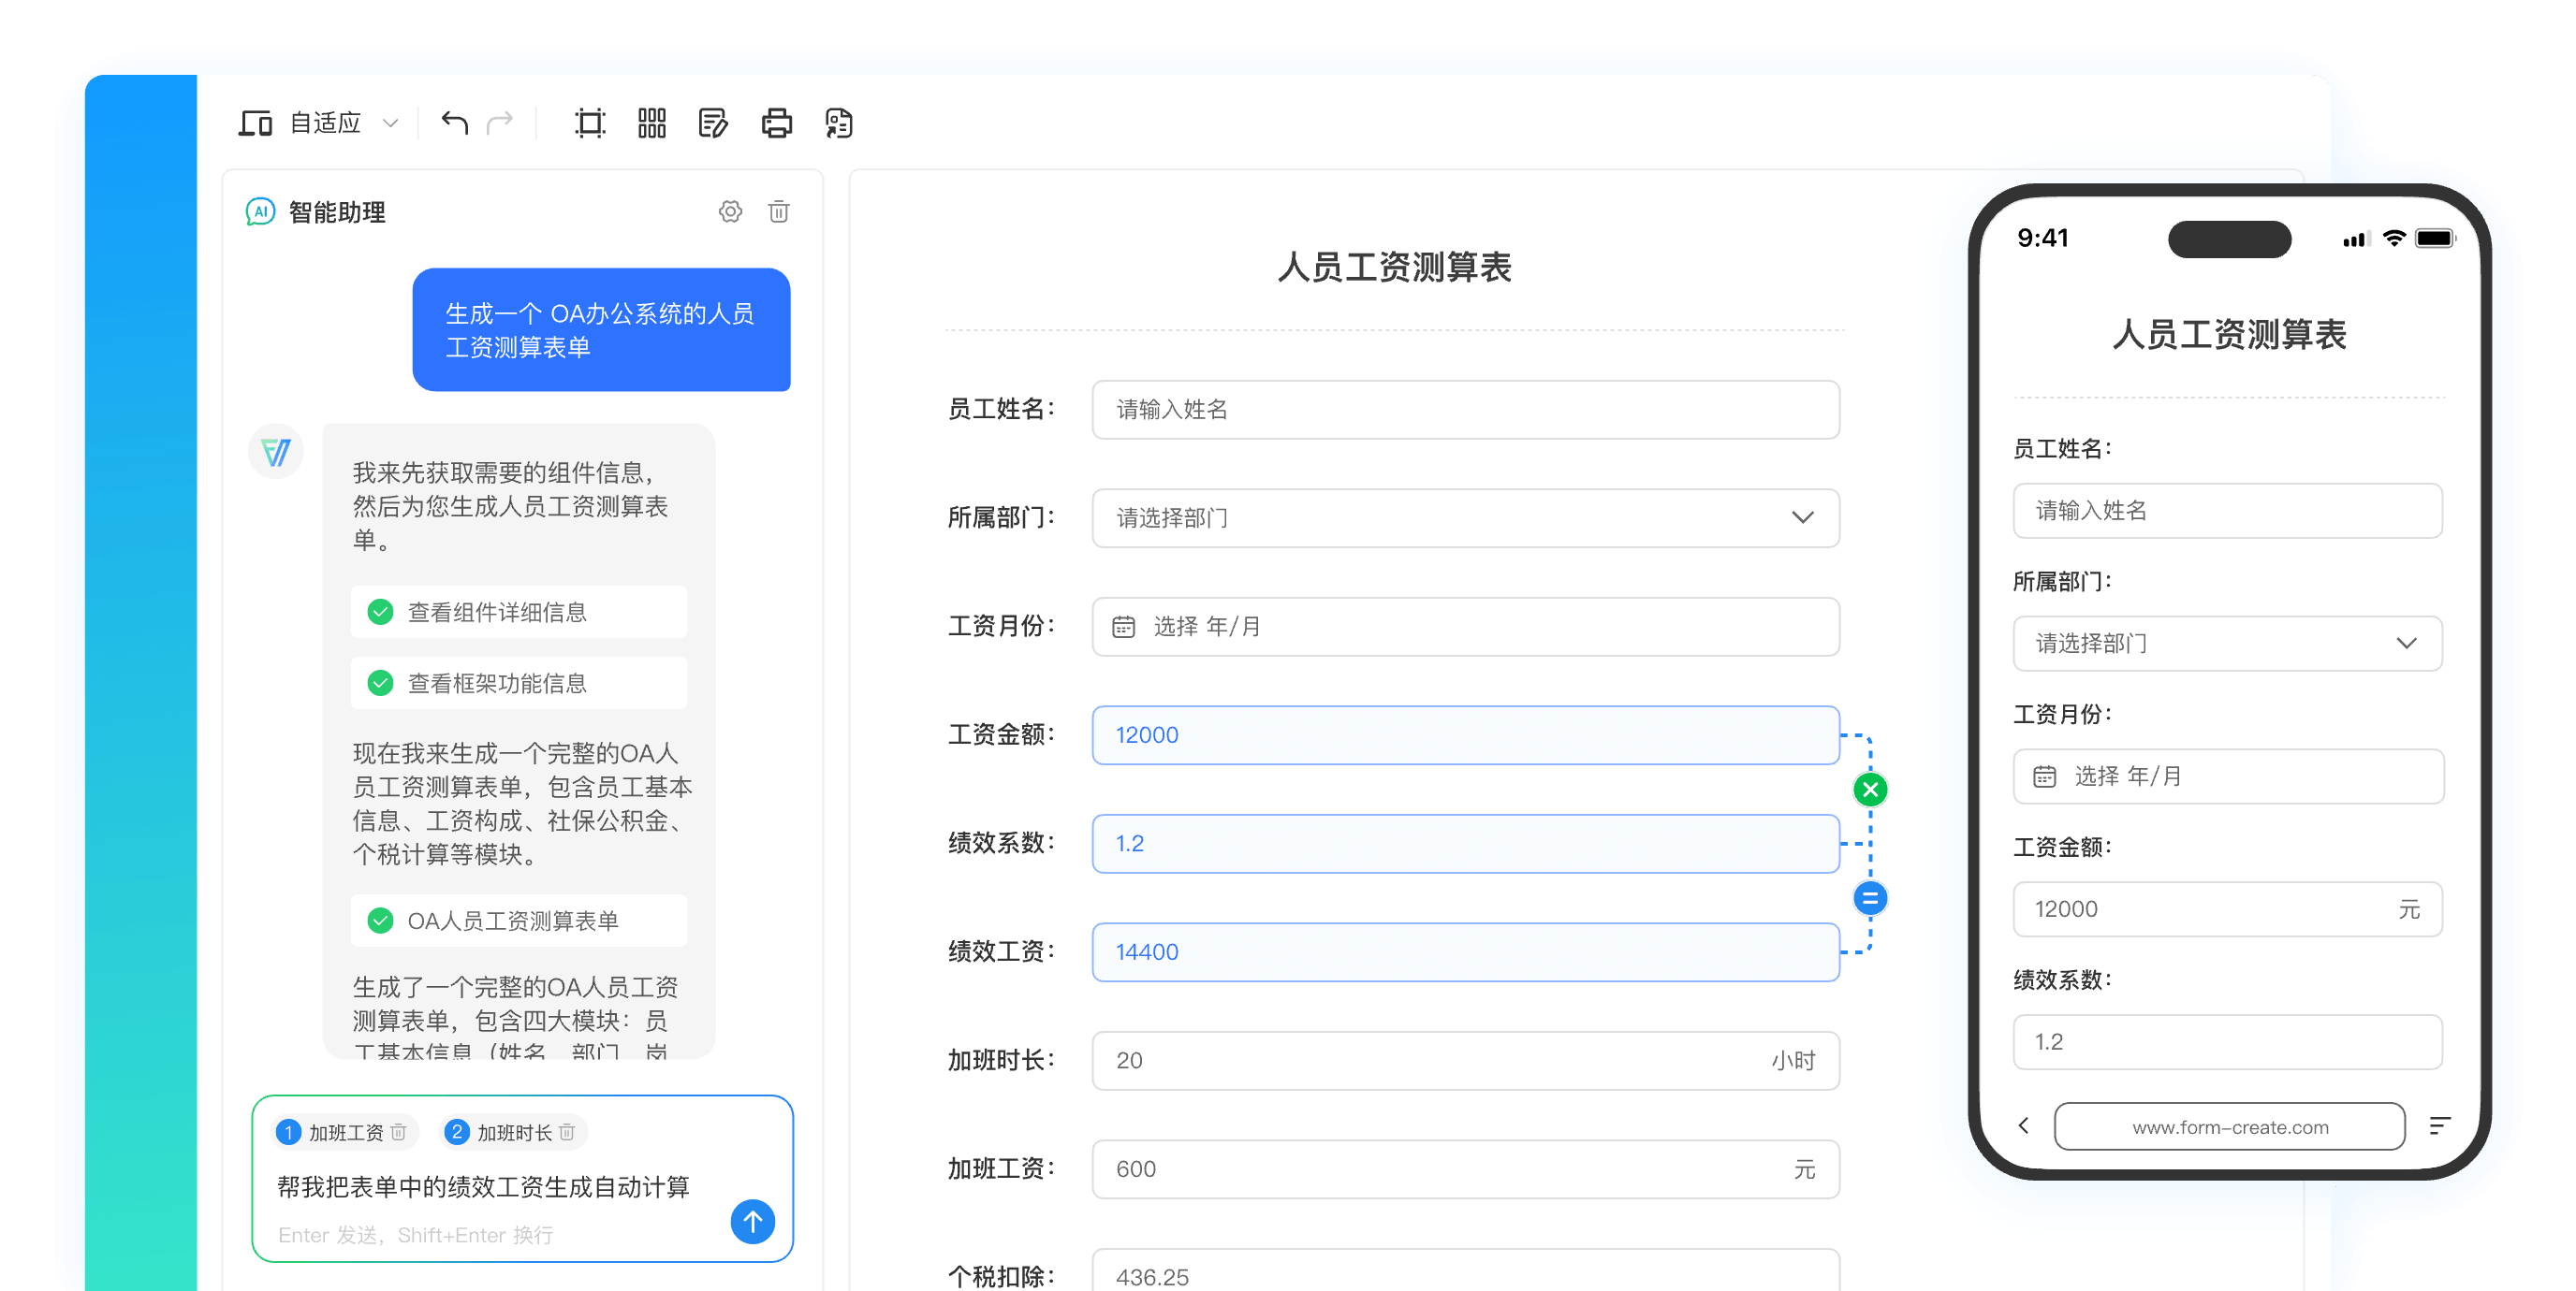Viewport: 2576px width, 1291px height.
Task: Click the 员工姓名 input in the main form
Action: point(1465,410)
